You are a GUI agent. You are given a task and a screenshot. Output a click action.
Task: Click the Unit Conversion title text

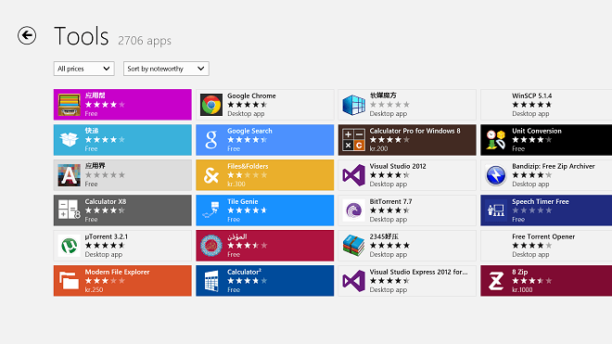click(537, 131)
